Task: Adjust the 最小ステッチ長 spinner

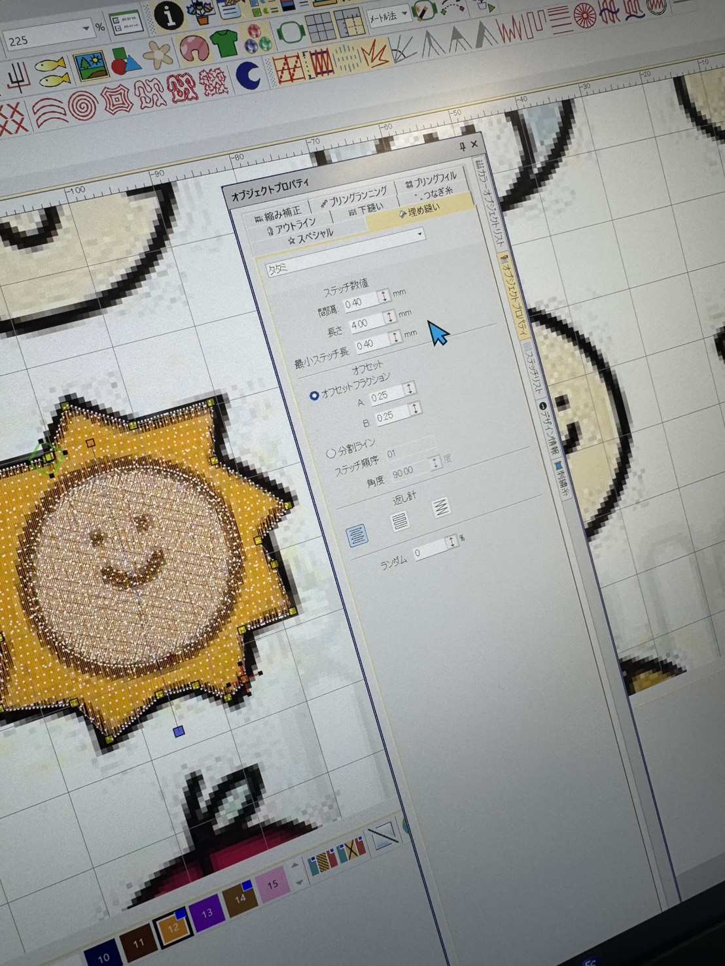Action: point(395,337)
